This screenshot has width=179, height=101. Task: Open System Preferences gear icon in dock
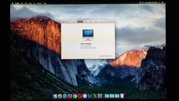click(x=100, y=96)
